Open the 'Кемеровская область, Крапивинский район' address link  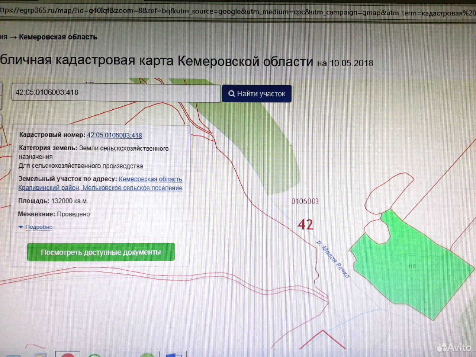tap(101, 184)
